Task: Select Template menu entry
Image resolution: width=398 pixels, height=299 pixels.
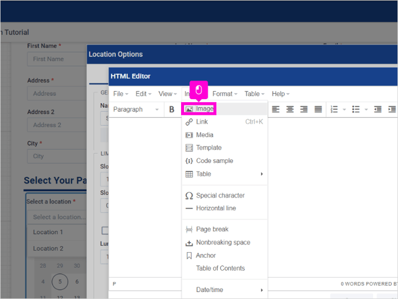Action: [x=224, y=148]
